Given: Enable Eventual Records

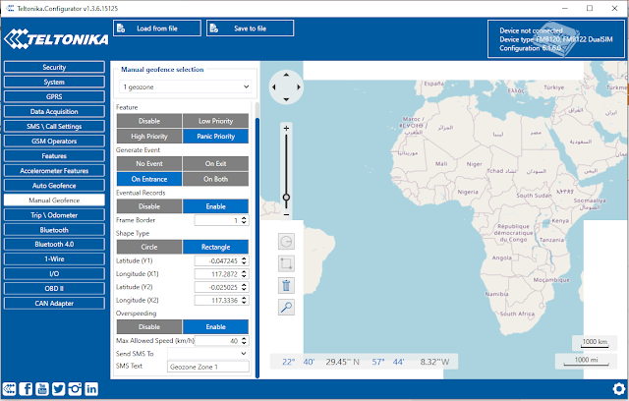Looking at the screenshot, I should [215, 206].
